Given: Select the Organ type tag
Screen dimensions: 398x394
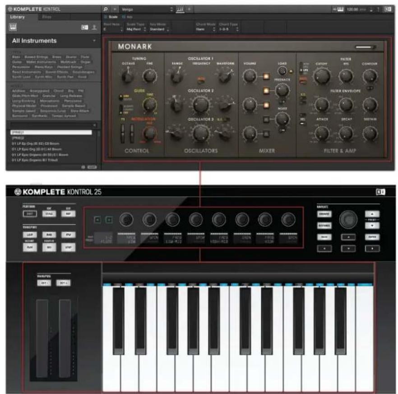Looking at the screenshot, I should point(86,62).
